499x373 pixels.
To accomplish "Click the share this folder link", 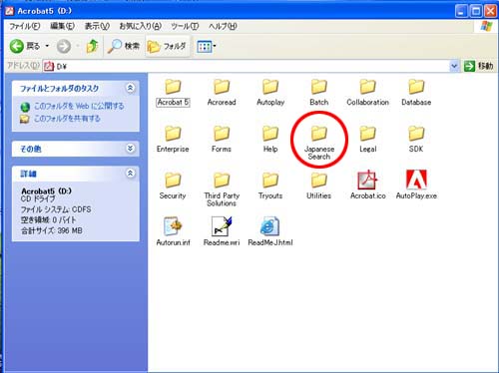I will (67, 119).
